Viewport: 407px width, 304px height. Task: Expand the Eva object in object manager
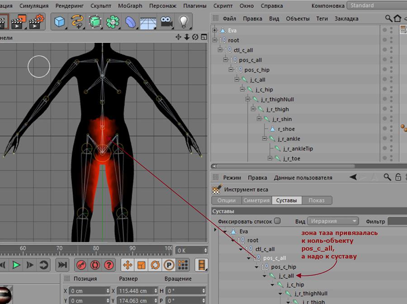215,30
